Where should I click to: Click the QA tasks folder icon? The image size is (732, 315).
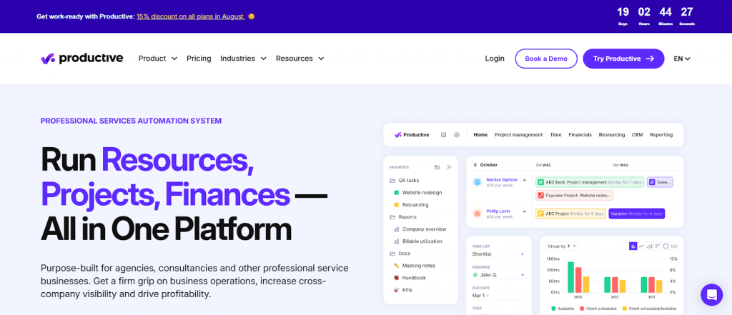(x=392, y=180)
